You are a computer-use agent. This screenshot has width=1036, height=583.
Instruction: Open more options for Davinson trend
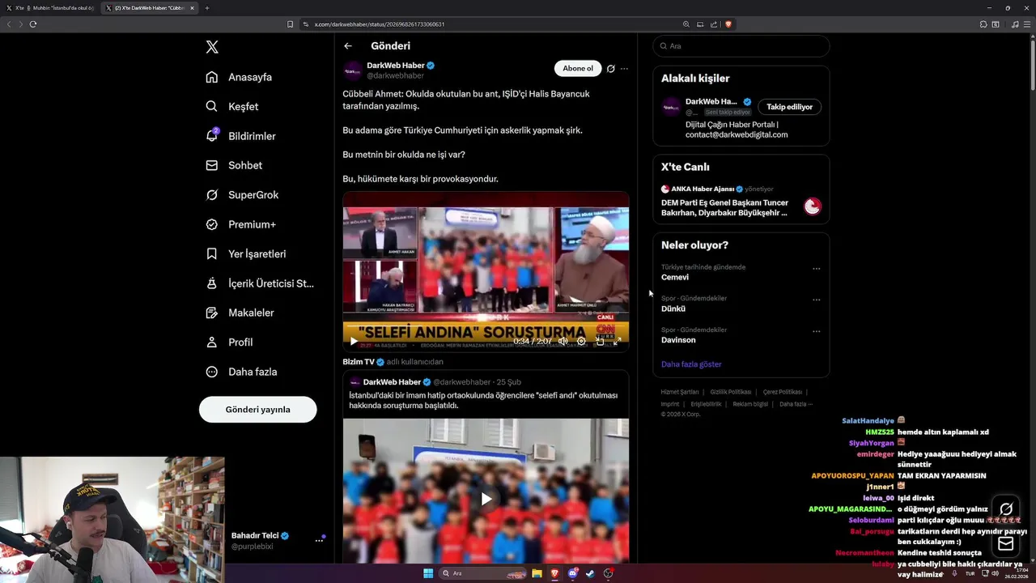[x=816, y=331]
